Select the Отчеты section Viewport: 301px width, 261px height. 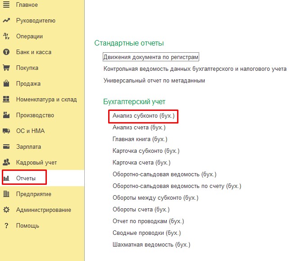pyautogui.click(x=26, y=178)
